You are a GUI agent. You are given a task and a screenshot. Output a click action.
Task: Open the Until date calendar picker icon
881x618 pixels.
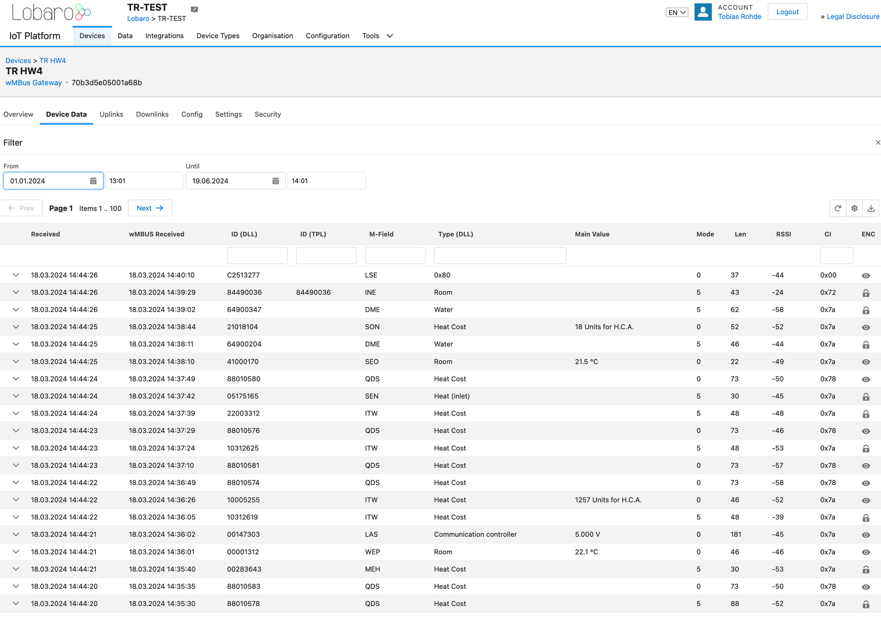[275, 181]
